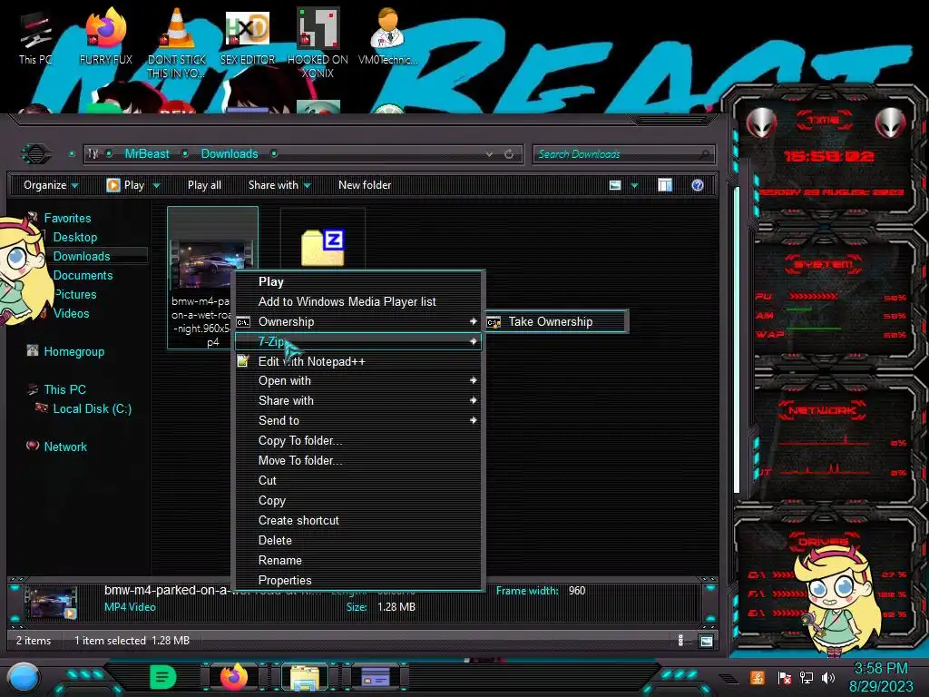Viewport: 929px width, 697px height.
Task: Choose Edit with Notepad++
Action: click(x=360, y=361)
